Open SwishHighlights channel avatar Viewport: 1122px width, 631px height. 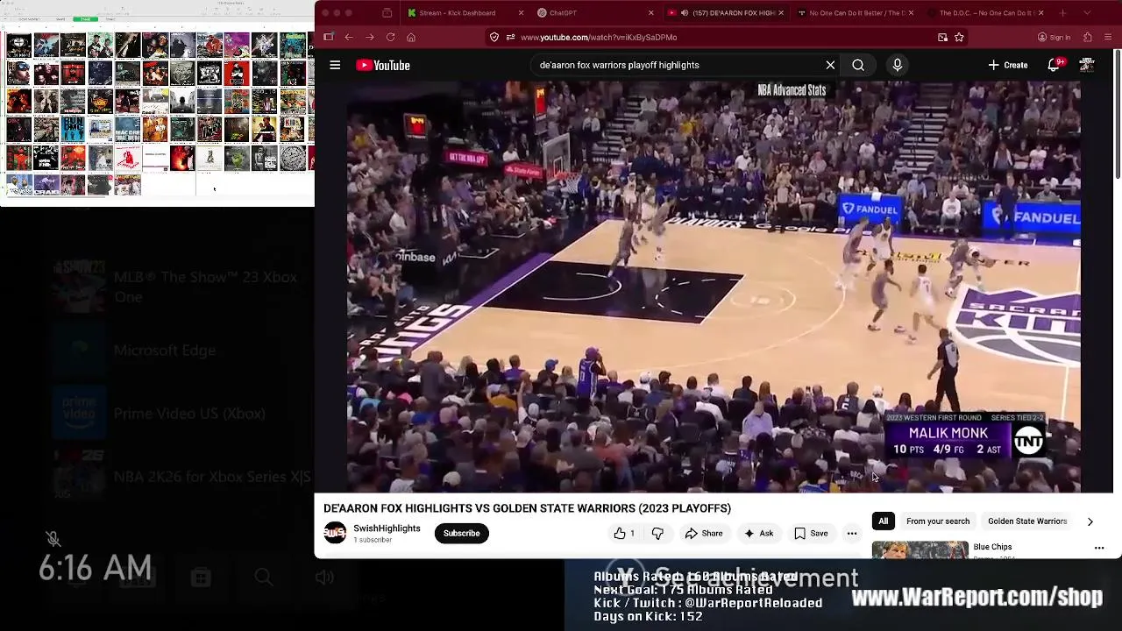click(x=335, y=533)
